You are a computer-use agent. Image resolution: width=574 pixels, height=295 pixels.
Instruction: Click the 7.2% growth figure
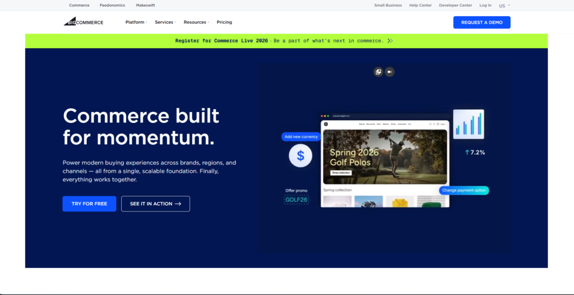pyautogui.click(x=475, y=153)
